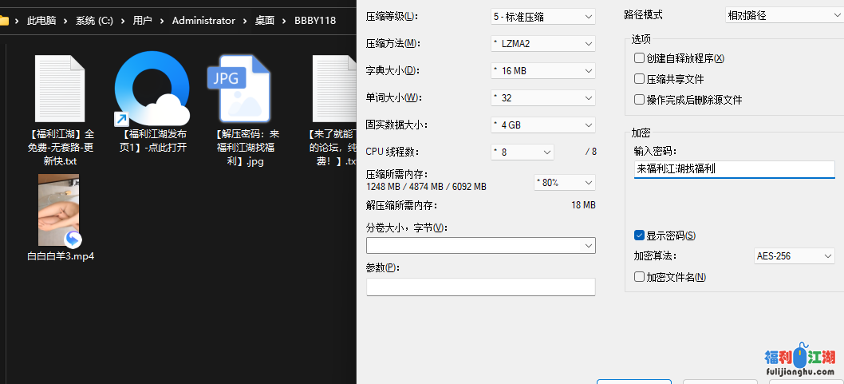
Task: Expand the 压缩方法 LZMA2 dropdown
Action: pos(542,43)
